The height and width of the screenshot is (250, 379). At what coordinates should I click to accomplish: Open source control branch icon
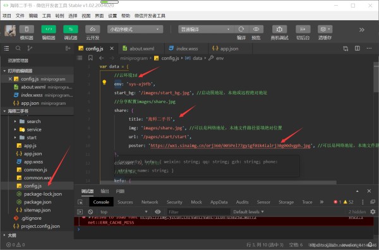pos(30,49)
